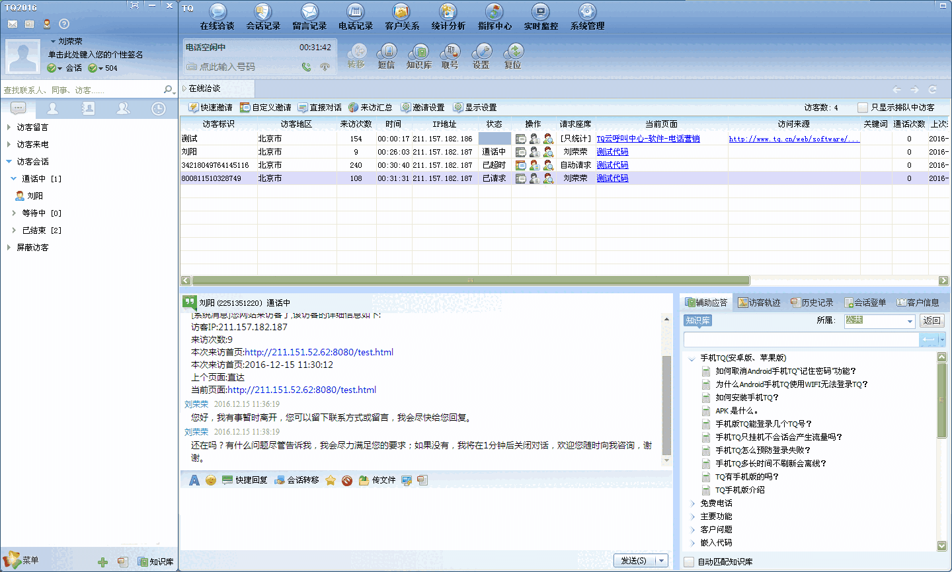The image size is (952, 572).
Task: Click the visitor table horizontal scrollbar
Action: pyautogui.click(x=471, y=281)
